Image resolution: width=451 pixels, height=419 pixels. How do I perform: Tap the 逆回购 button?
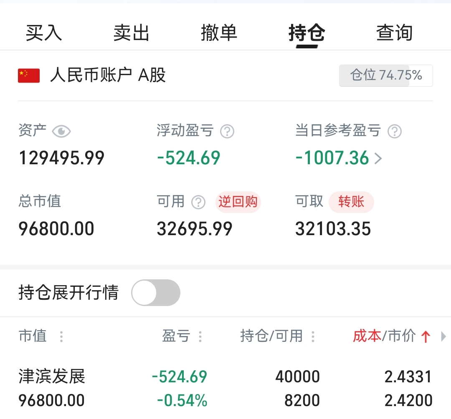coord(238,202)
